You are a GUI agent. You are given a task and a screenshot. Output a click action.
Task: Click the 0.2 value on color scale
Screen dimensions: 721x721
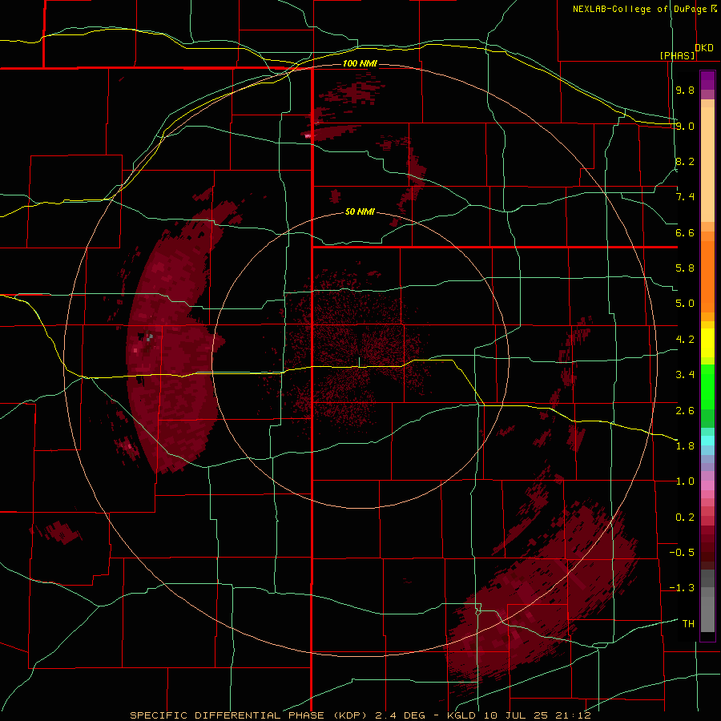(685, 518)
